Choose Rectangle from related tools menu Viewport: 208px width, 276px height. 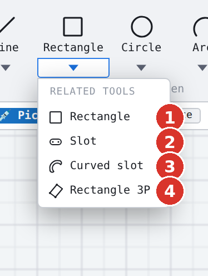104,117
